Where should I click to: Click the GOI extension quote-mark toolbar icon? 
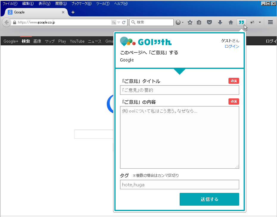click(241, 22)
